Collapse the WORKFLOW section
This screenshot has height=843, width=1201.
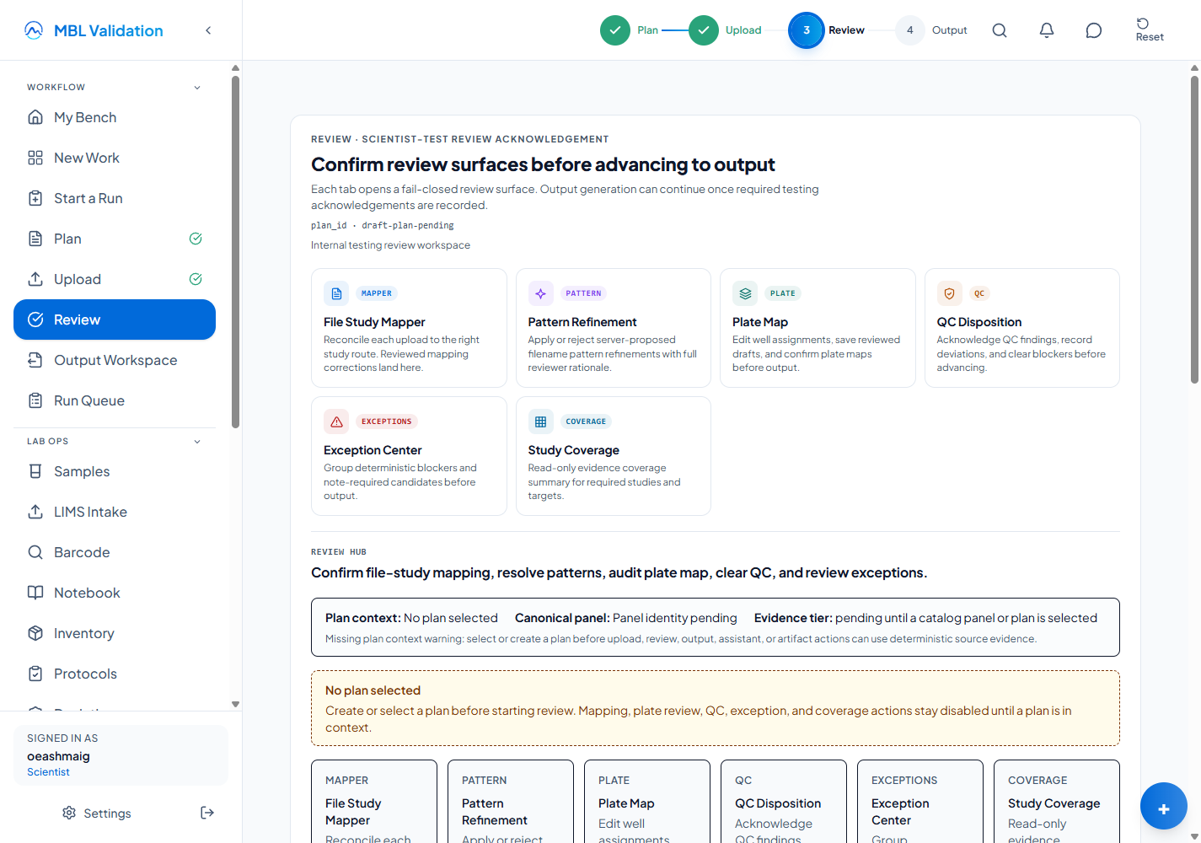197,88
